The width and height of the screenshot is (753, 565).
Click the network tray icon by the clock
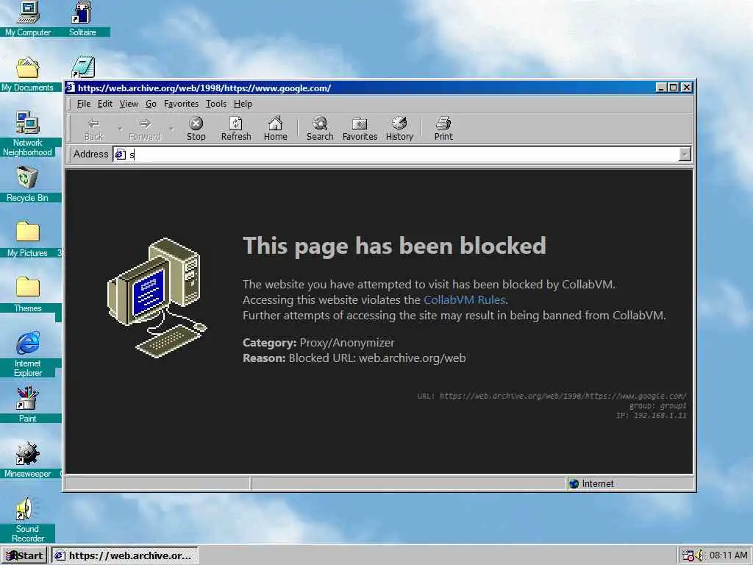688,555
